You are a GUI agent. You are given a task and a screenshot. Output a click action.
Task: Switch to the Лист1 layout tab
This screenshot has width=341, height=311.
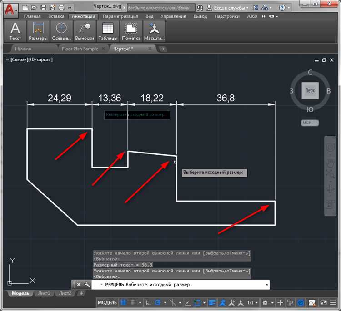pos(44,293)
